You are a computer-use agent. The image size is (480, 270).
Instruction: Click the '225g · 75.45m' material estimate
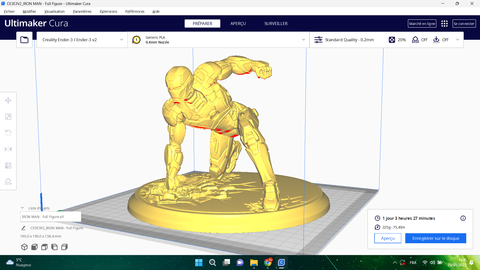(x=393, y=227)
